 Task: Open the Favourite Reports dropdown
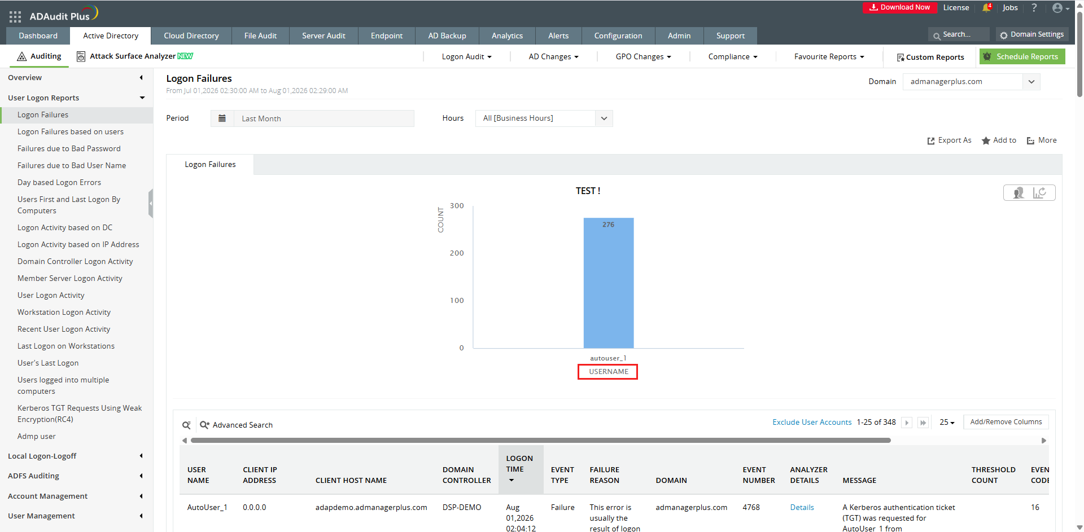point(829,57)
